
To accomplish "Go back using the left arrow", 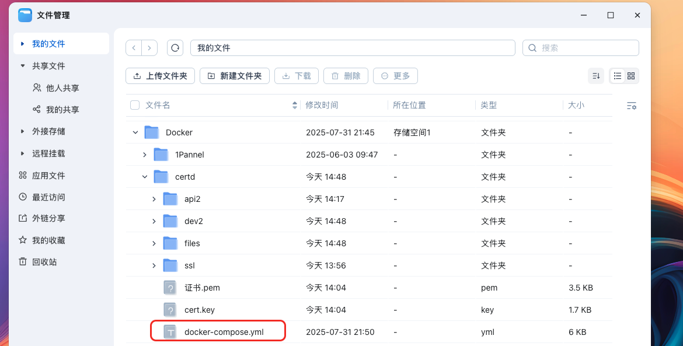I will point(134,48).
